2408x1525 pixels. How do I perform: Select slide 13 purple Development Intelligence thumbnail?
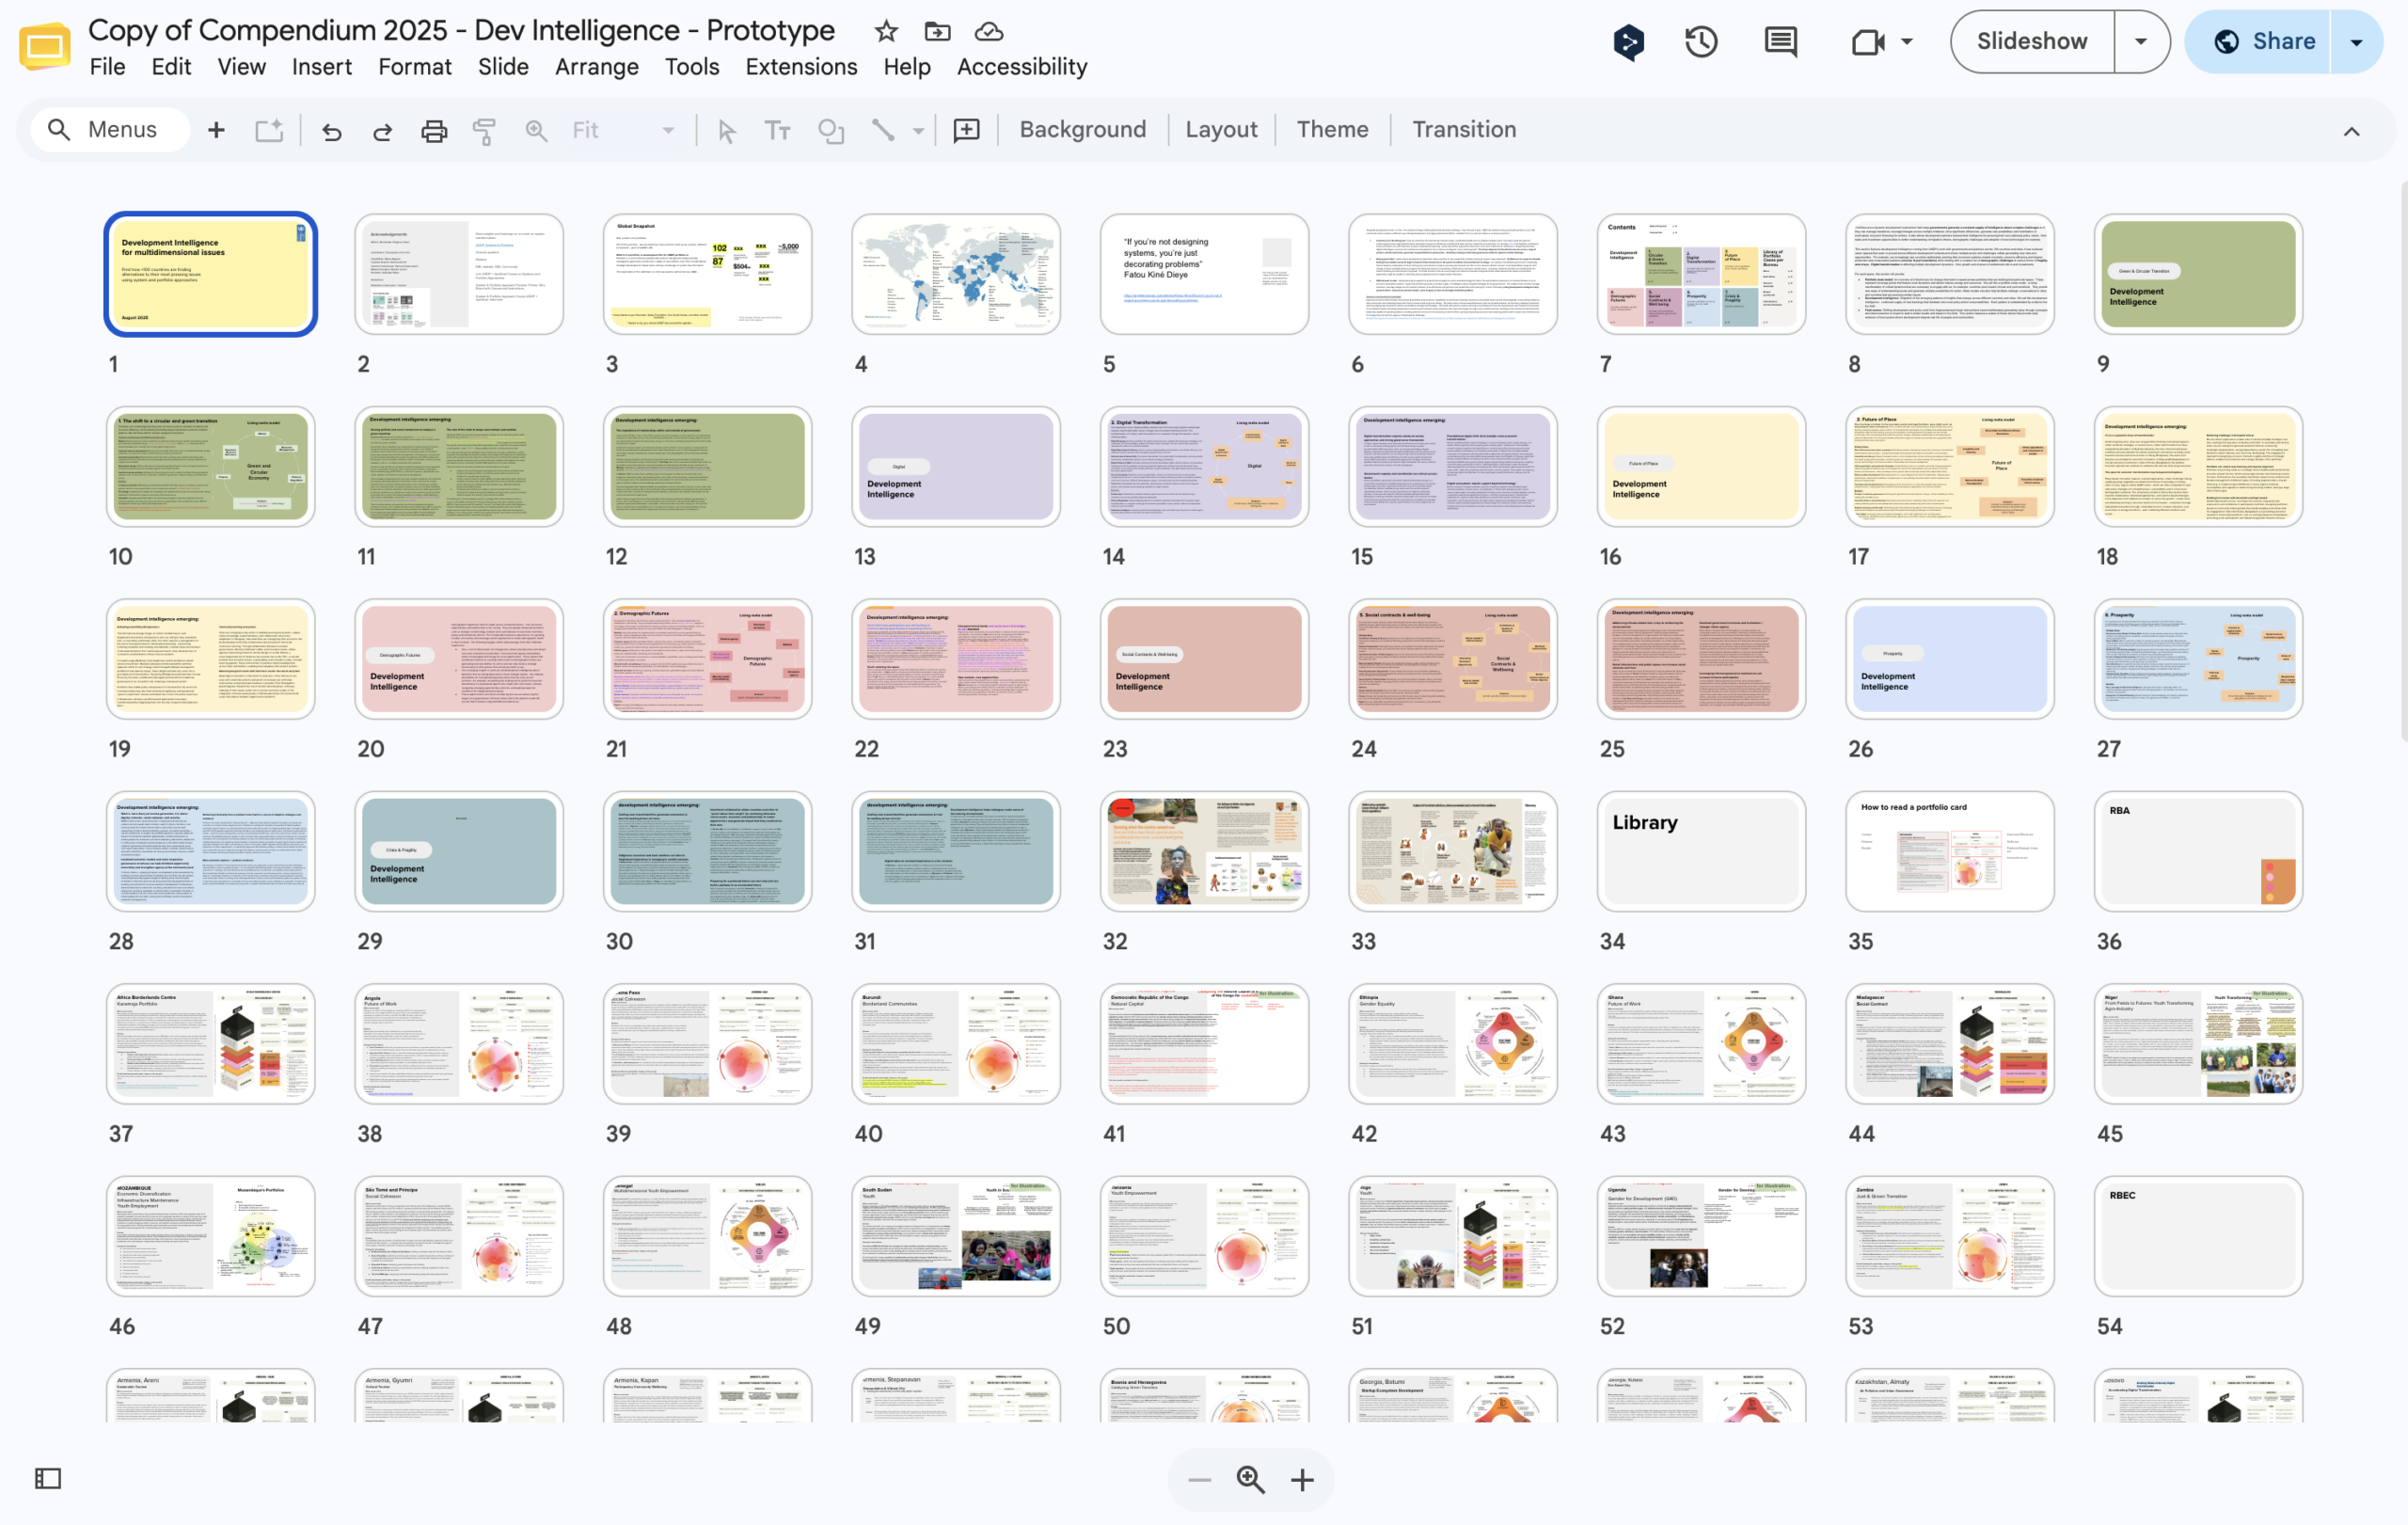pos(956,466)
